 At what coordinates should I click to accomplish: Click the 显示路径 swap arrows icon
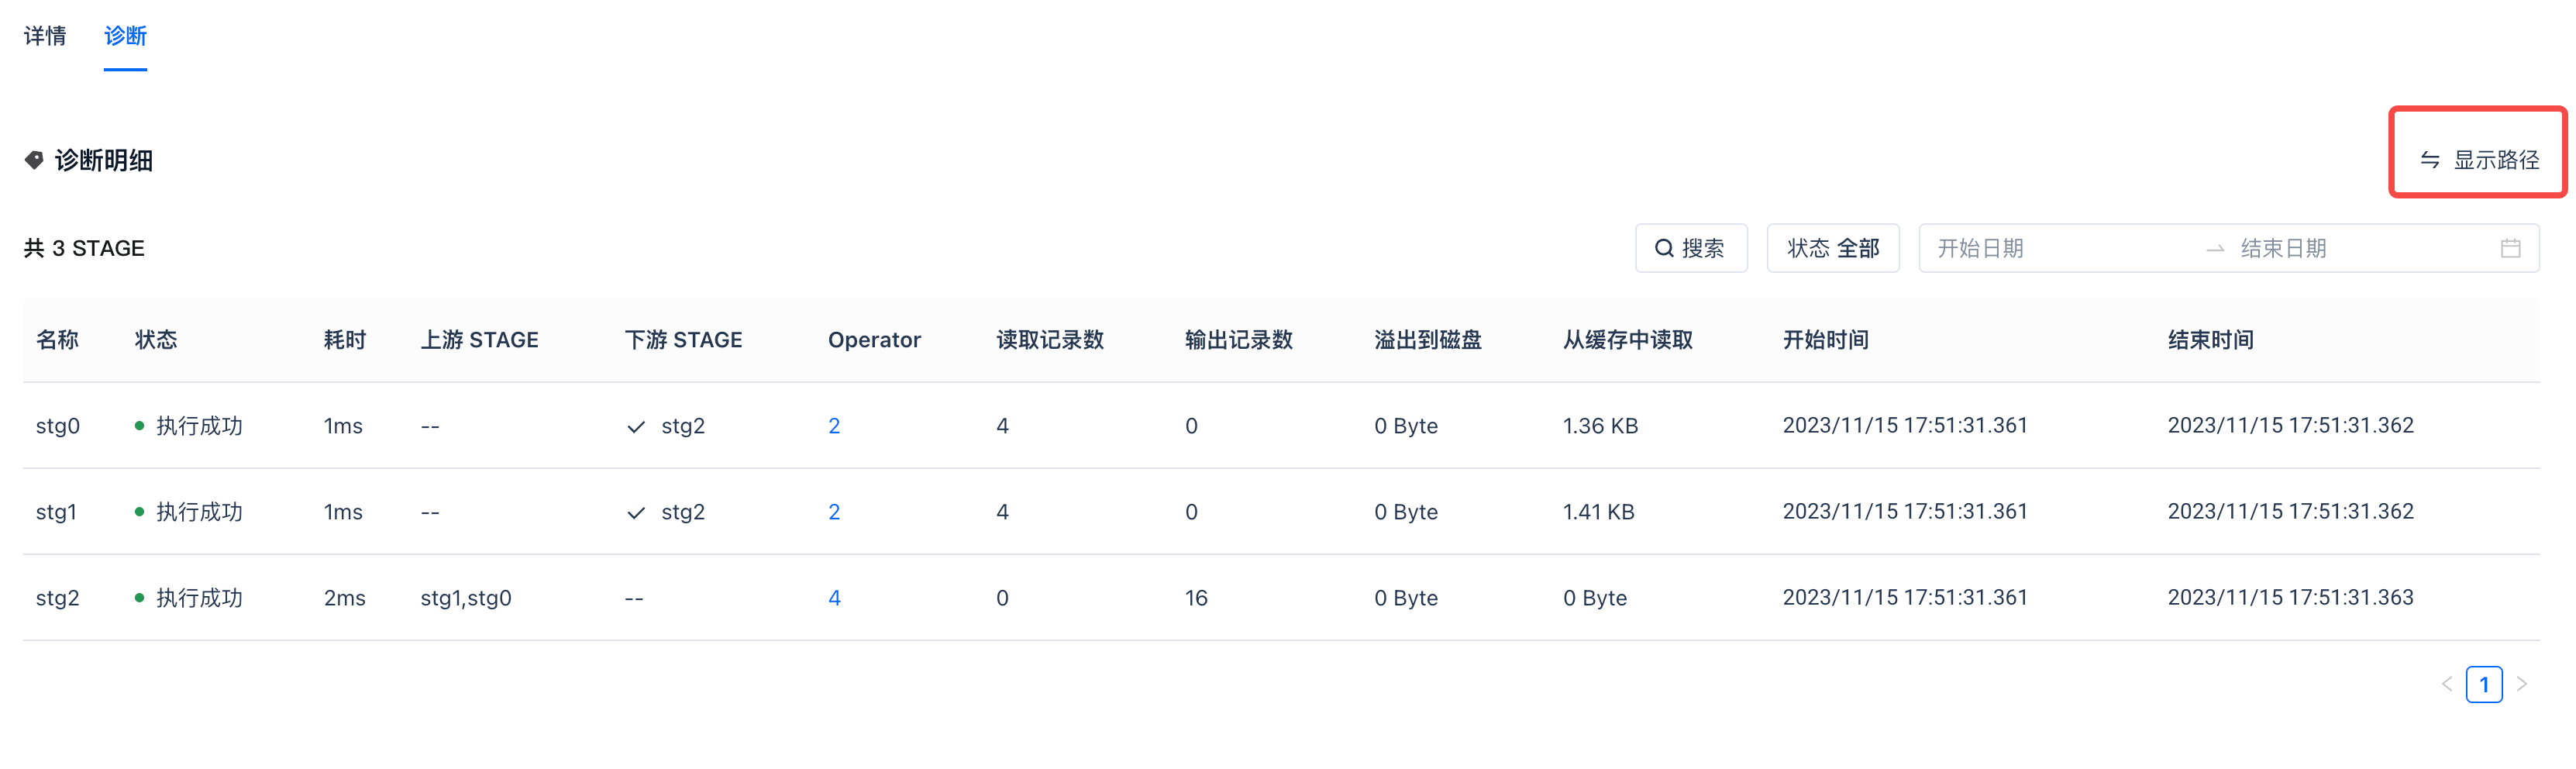click(x=2430, y=160)
